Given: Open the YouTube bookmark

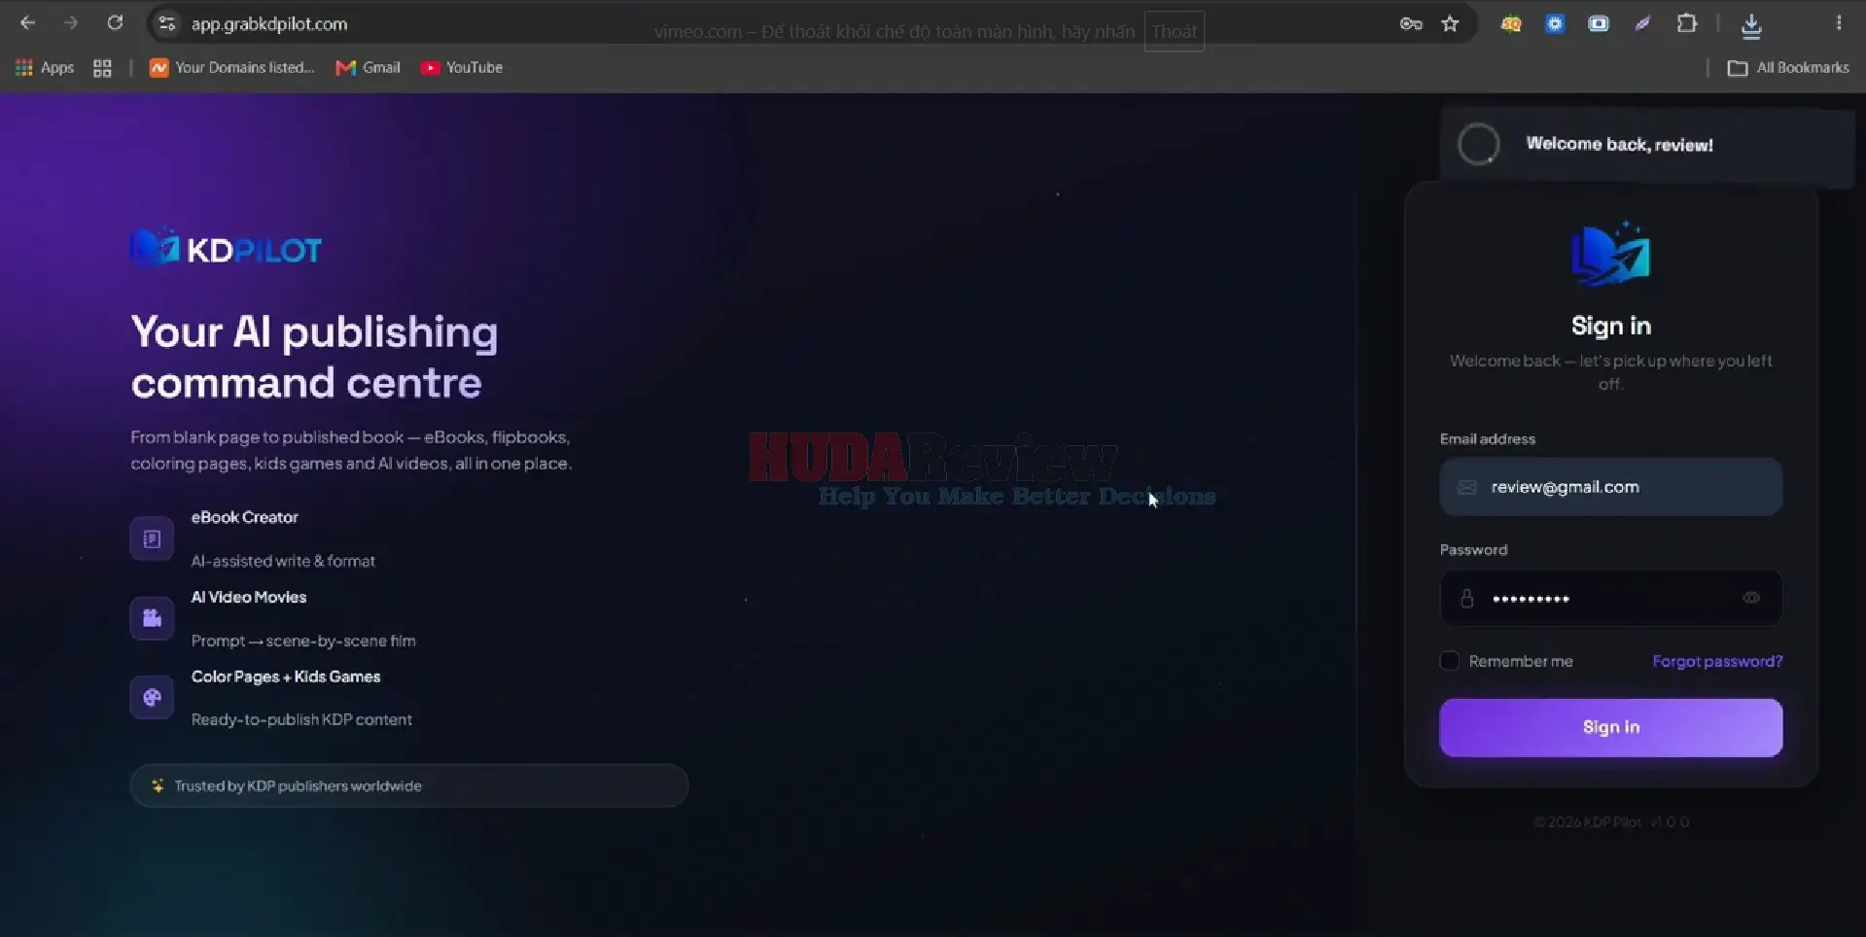Looking at the screenshot, I should [461, 67].
